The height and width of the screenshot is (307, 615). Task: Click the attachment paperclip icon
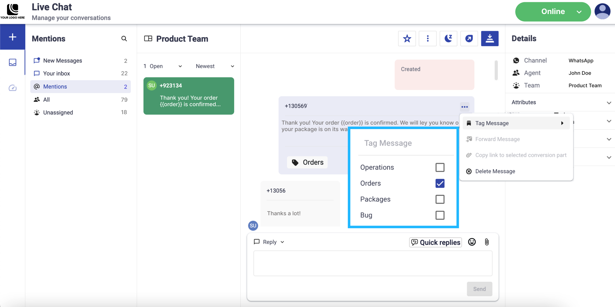[487, 242]
